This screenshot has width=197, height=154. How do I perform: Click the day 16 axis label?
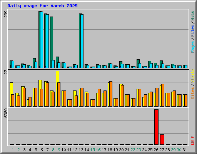click(x=98, y=150)
